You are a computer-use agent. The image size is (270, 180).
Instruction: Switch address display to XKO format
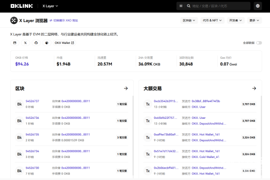(64, 21)
